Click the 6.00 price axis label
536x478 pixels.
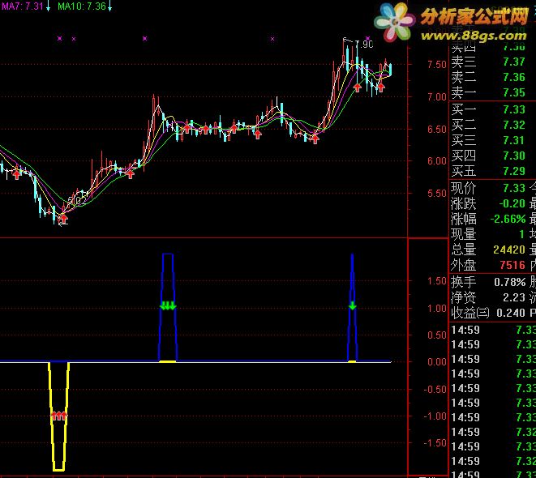click(437, 161)
